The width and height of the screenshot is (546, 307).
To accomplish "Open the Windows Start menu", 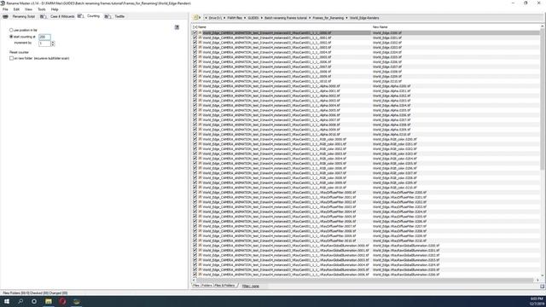I will tap(7, 301).
